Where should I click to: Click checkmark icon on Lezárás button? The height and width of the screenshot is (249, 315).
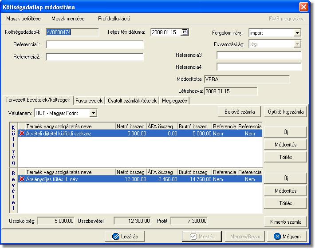coord(116,236)
